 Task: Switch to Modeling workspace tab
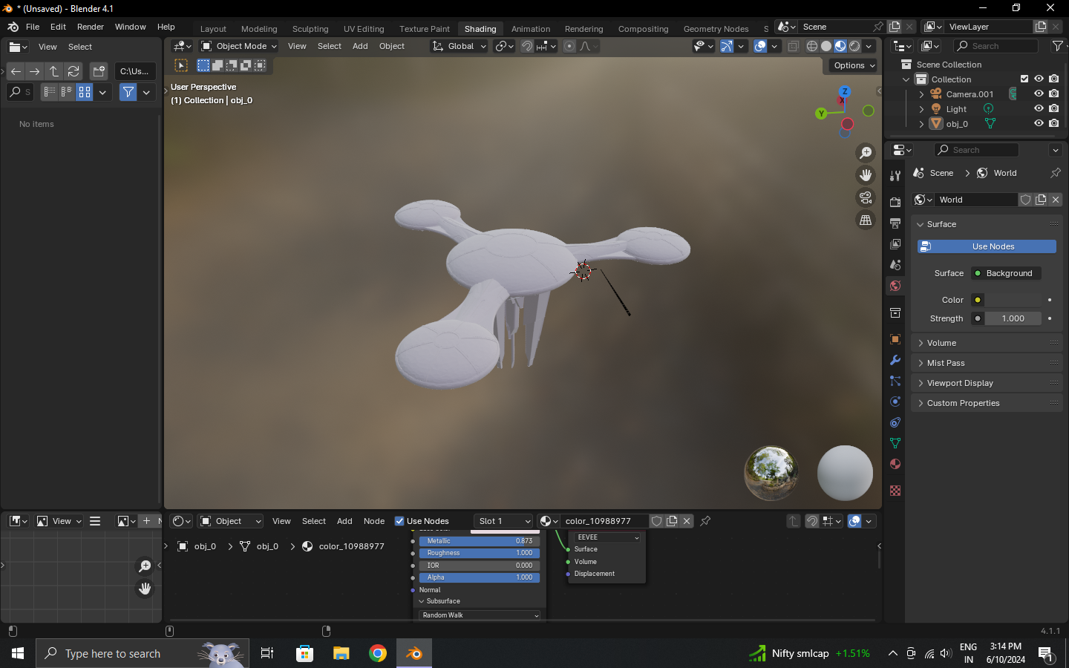click(259, 29)
